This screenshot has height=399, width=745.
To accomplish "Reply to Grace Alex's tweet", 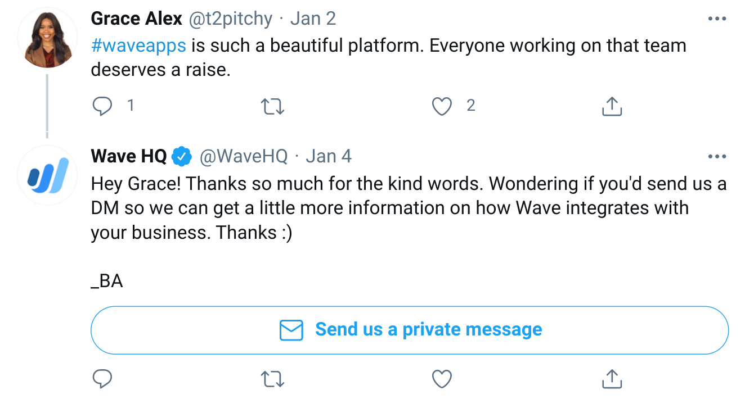I will pos(102,106).
